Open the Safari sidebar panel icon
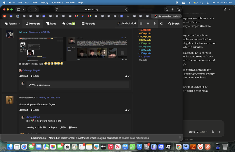 (x=18, y=9)
